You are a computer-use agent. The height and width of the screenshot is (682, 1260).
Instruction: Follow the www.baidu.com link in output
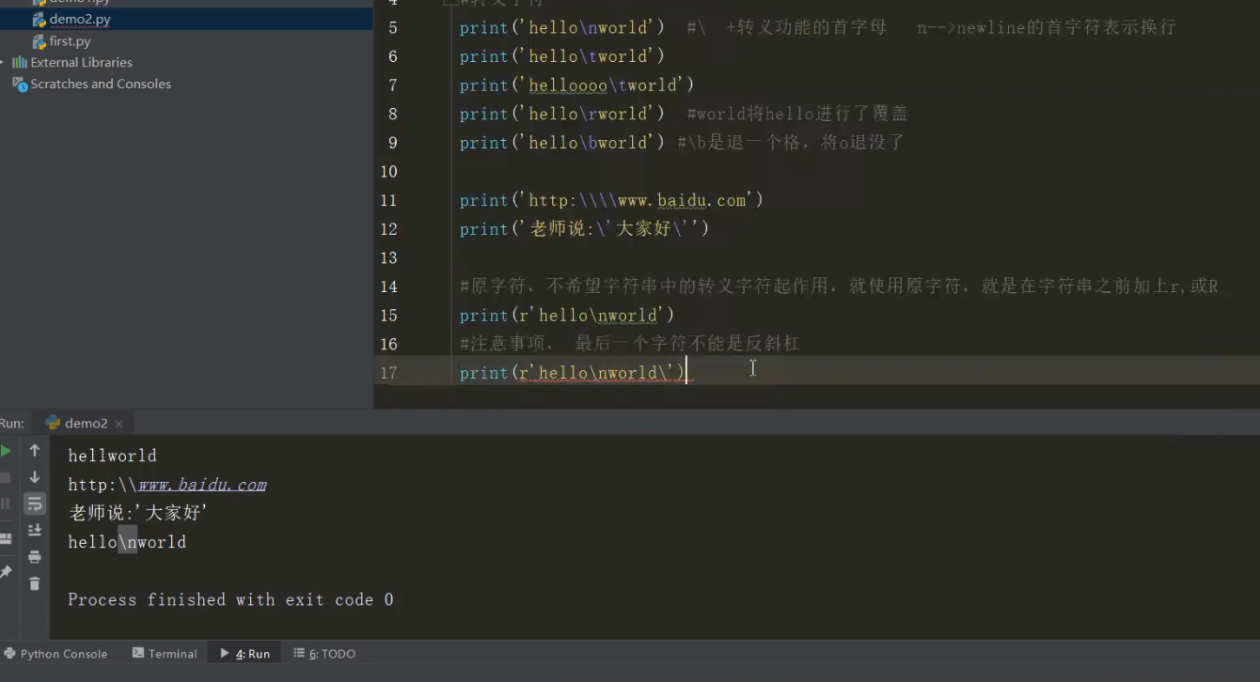[201, 484]
